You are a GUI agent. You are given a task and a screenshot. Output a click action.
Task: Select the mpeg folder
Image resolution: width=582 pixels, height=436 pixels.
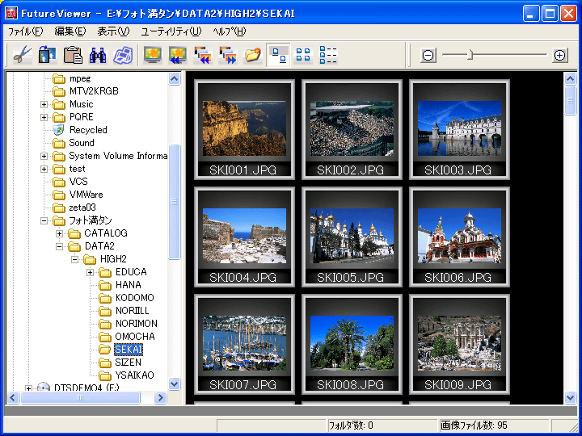(80, 78)
